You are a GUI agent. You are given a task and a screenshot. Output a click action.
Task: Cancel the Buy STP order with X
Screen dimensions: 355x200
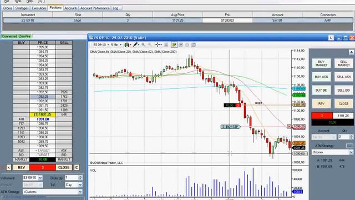(x=289, y=127)
